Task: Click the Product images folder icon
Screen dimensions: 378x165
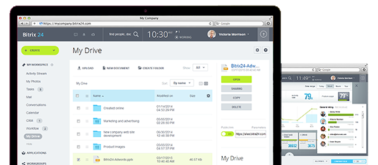Action: [x=97, y=147]
